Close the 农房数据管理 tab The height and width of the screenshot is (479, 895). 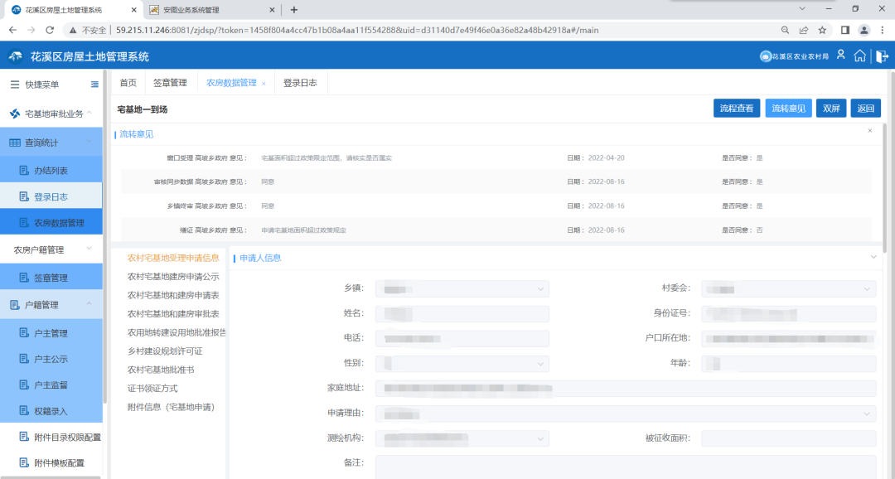tap(264, 84)
